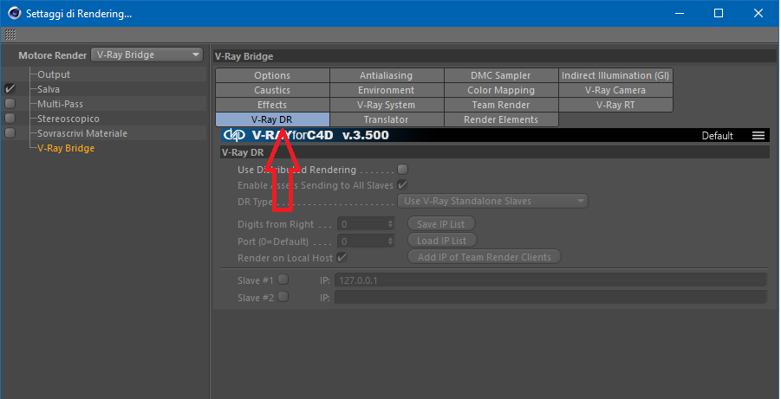Select the V-Ray DR tab

coord(272,119)
